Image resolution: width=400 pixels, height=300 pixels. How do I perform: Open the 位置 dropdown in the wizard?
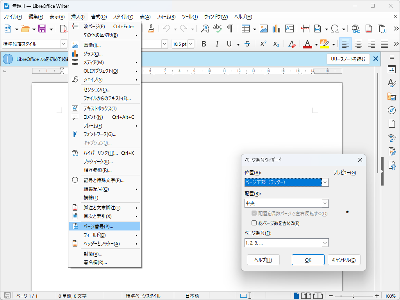pos(325,182)
